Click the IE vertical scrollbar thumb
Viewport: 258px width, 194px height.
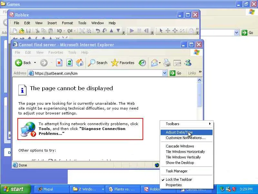[x=199, y=95]
